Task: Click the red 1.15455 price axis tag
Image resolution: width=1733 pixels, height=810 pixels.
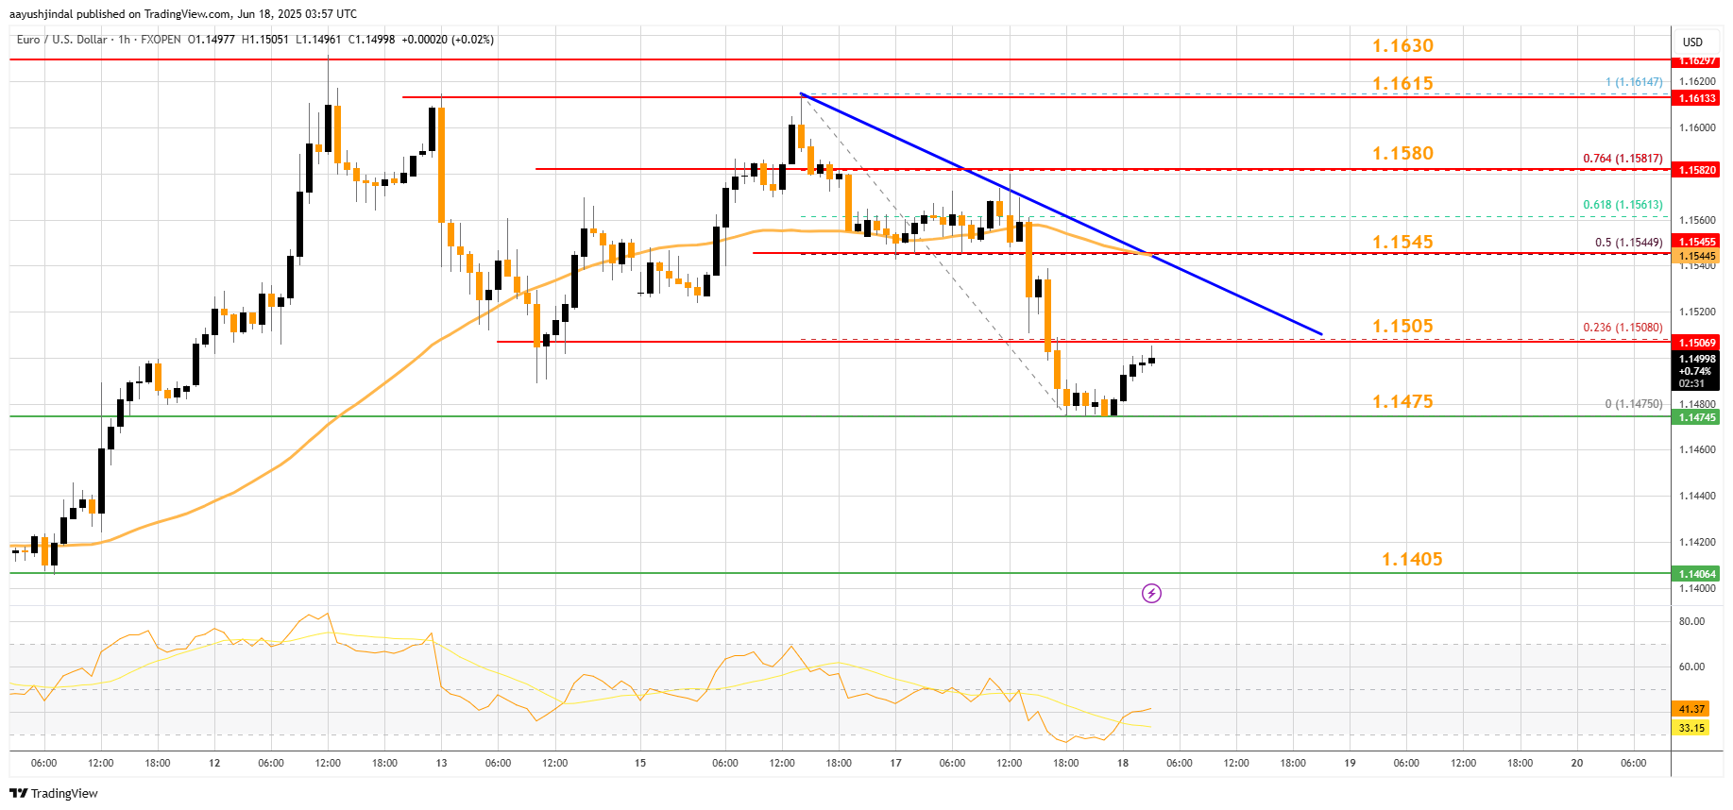Action: pyautogui.click(x=1695, y=243)
